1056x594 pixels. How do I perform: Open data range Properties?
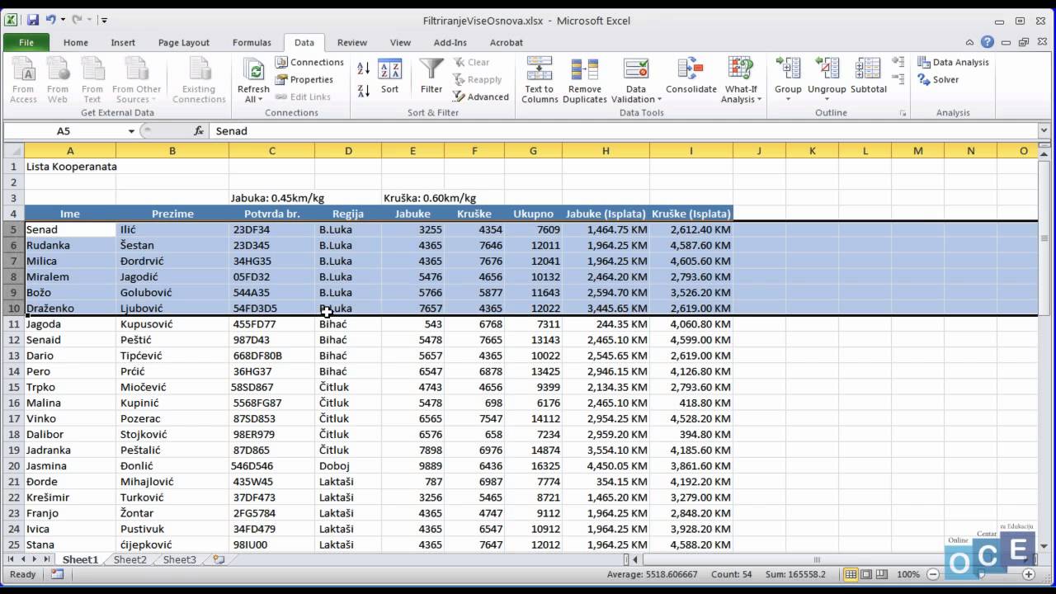click(304, 79)
